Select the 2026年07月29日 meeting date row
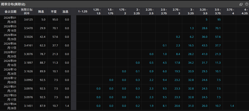 [10, 54]
